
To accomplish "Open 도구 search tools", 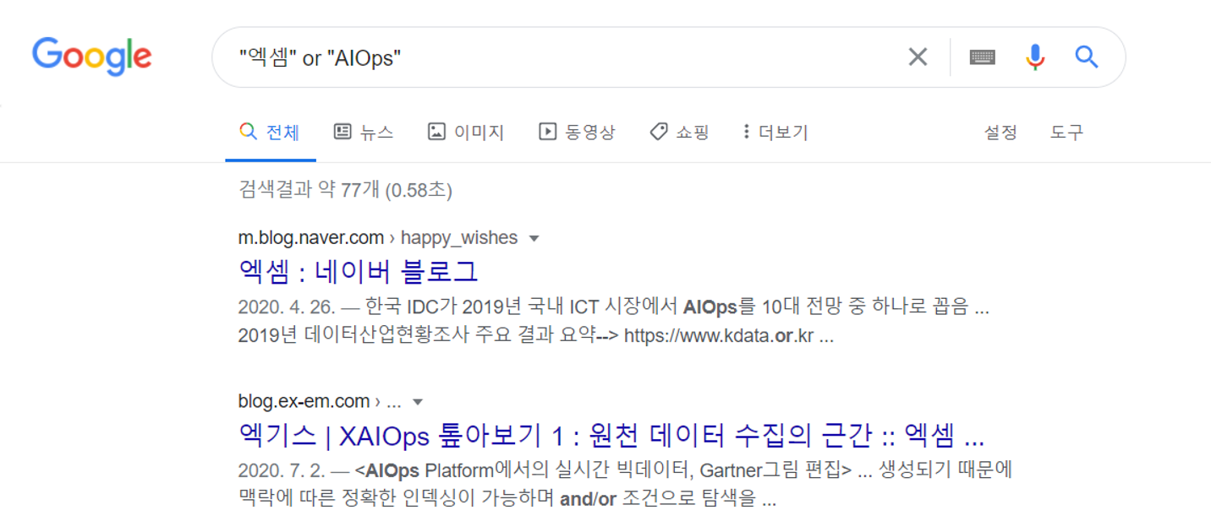I will tap(1066, 133).
